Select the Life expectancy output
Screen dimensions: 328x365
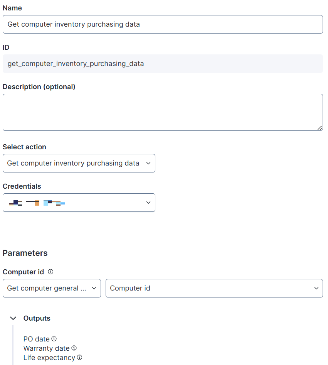[49, 358]
